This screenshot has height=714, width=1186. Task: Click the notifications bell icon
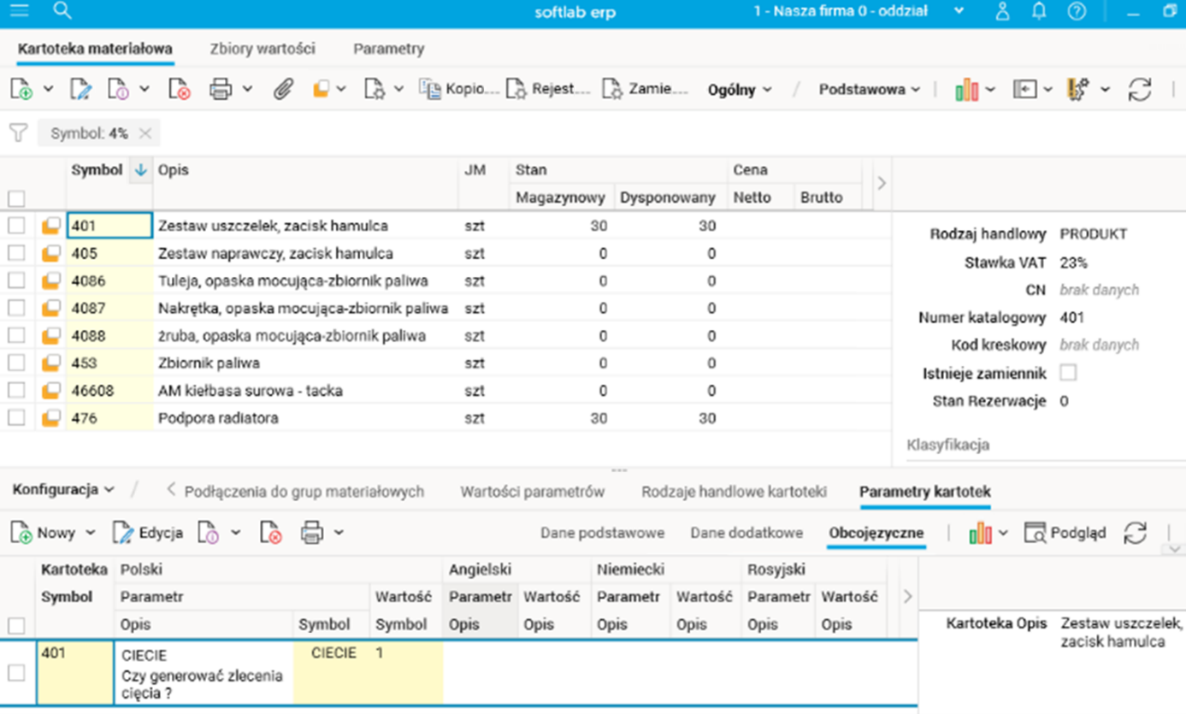[x=1039, y=11]
